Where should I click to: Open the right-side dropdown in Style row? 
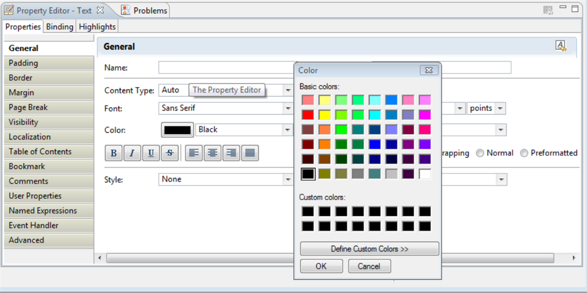coord(502,180)
